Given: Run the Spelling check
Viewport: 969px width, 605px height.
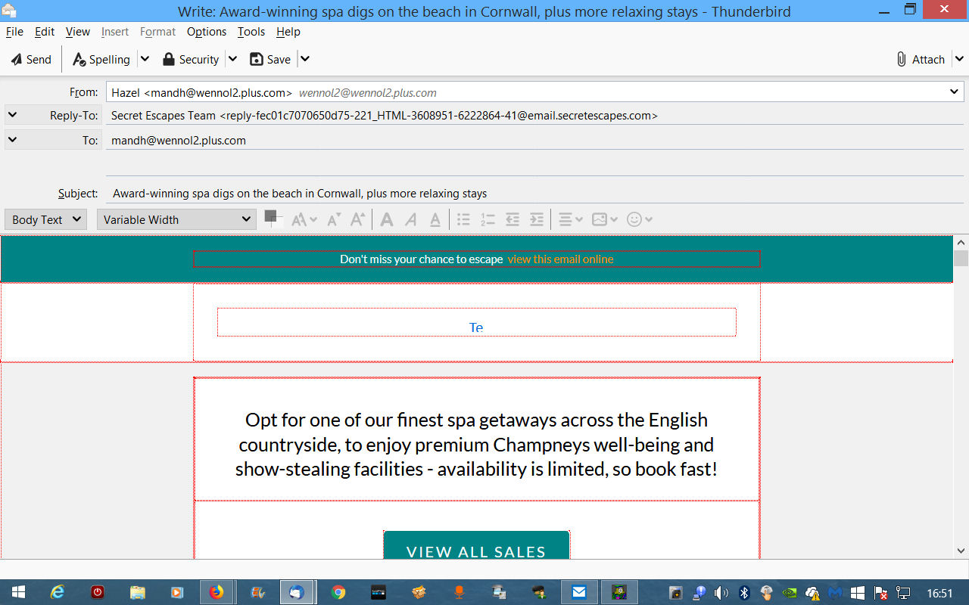Looking at the screenshot, I should point(101,59).
